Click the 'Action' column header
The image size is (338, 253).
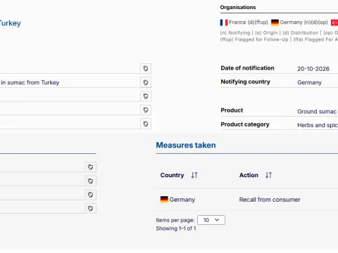(x=249, y=175)
